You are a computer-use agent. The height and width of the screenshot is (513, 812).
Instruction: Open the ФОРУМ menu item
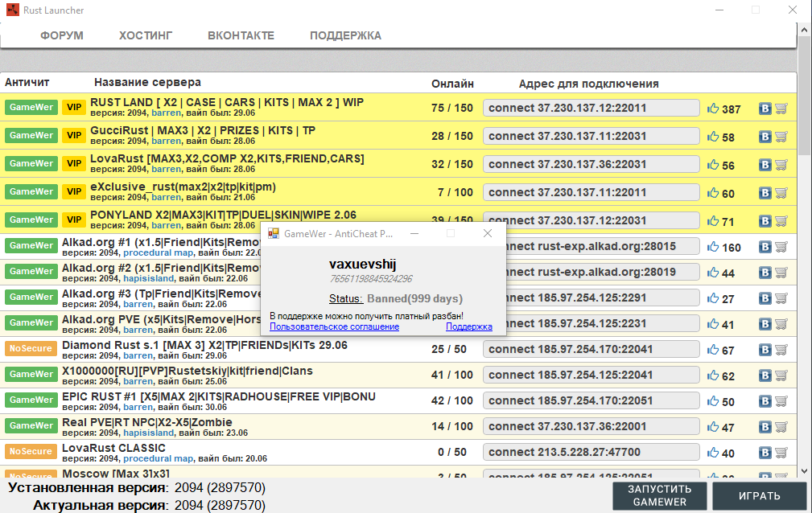coord(62,35)
